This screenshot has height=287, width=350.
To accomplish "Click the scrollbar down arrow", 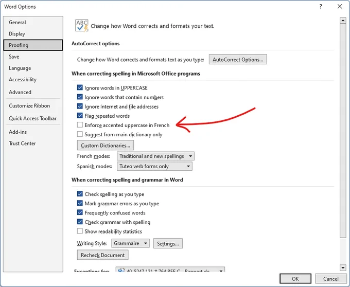I will coord(343,267).
